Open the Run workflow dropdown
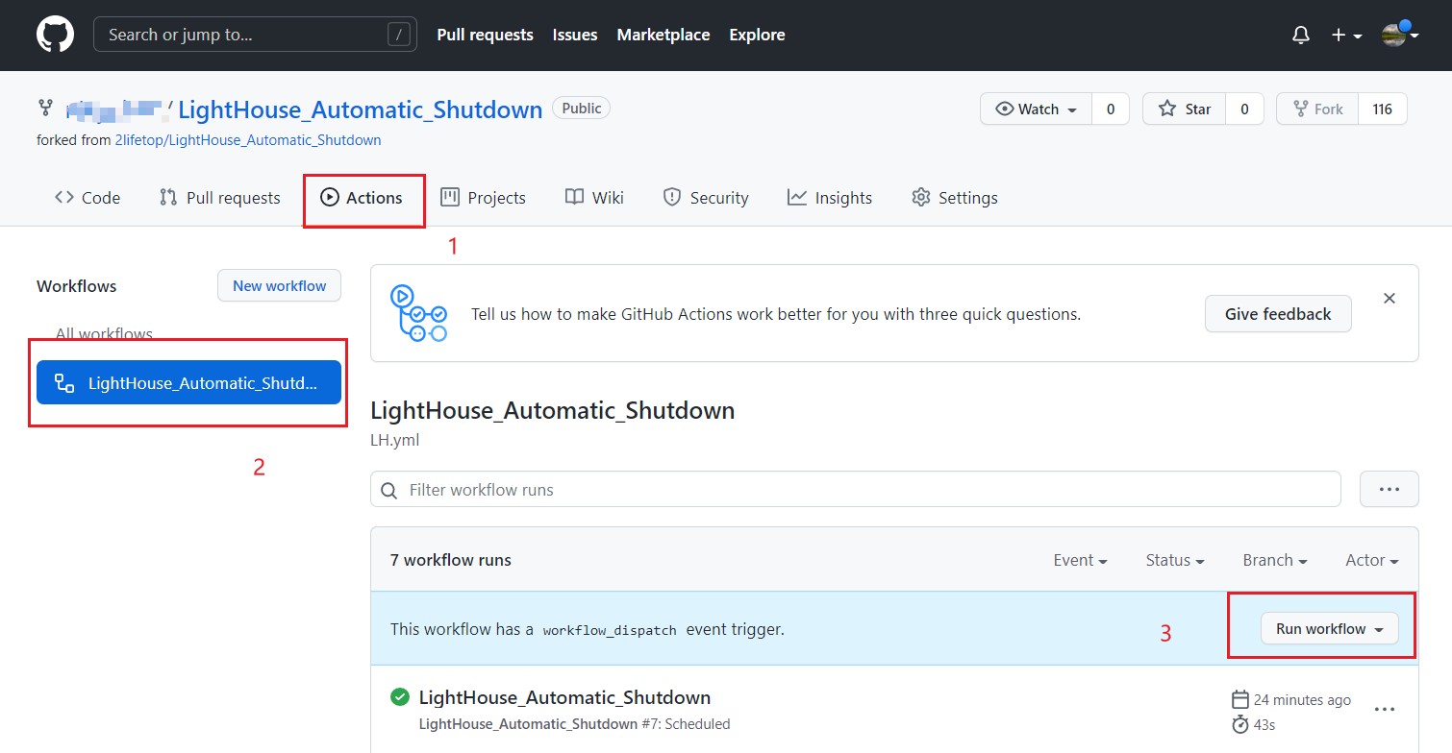The height and width of the screenshot is (753, 1452). 1330,628
